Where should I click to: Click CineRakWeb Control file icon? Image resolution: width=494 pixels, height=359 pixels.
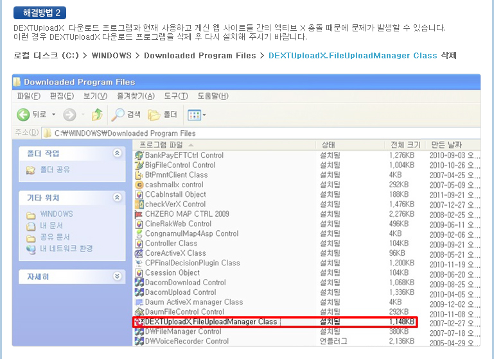pyautogui.click(x=139, y=224)
